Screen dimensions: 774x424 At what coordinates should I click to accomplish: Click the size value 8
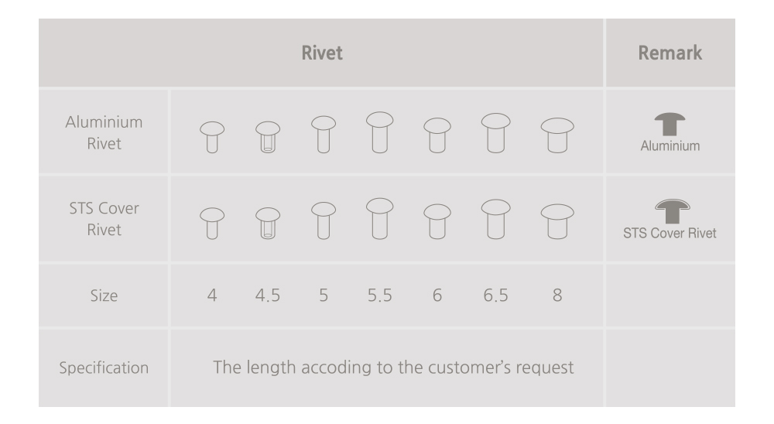(557, 295)
